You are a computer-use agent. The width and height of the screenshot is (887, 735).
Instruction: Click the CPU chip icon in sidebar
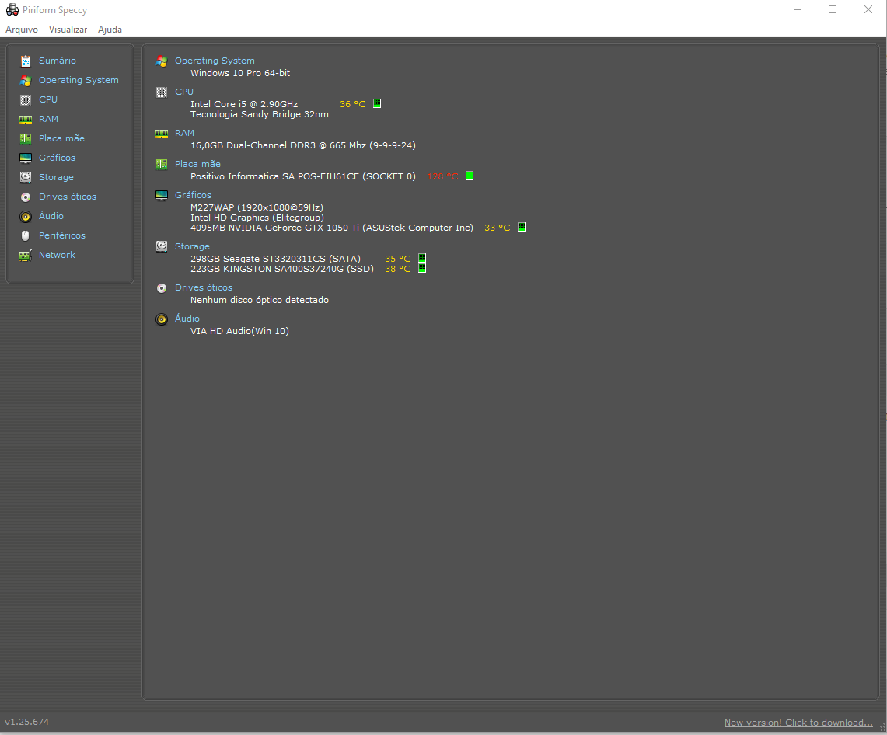tap(26, 100)
